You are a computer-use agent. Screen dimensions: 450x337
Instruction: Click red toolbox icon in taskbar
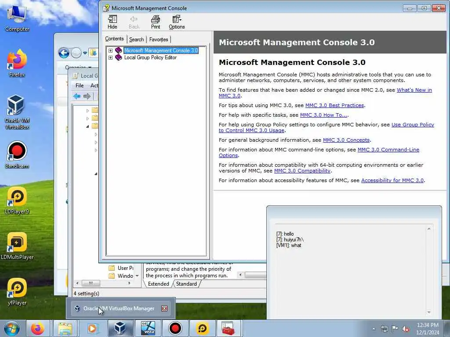coord(229,328)
